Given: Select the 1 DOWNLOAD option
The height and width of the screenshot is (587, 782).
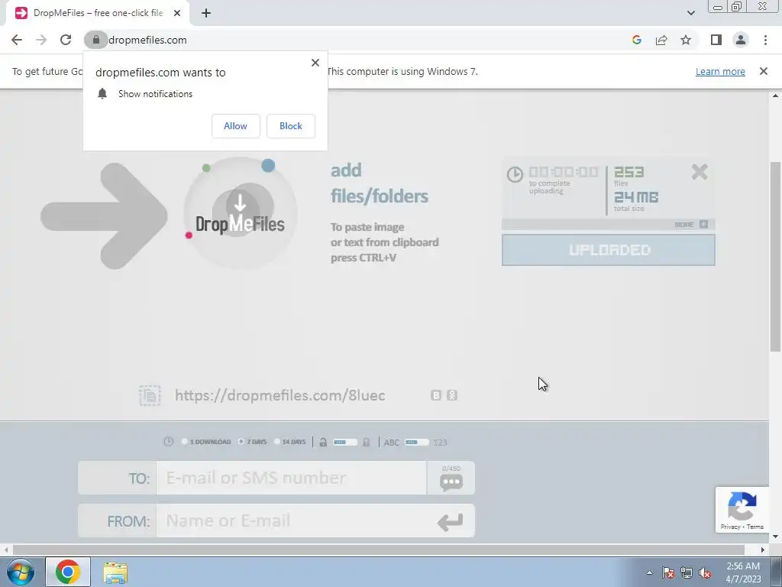Looking at the screenshot, I should click(206, 442).
